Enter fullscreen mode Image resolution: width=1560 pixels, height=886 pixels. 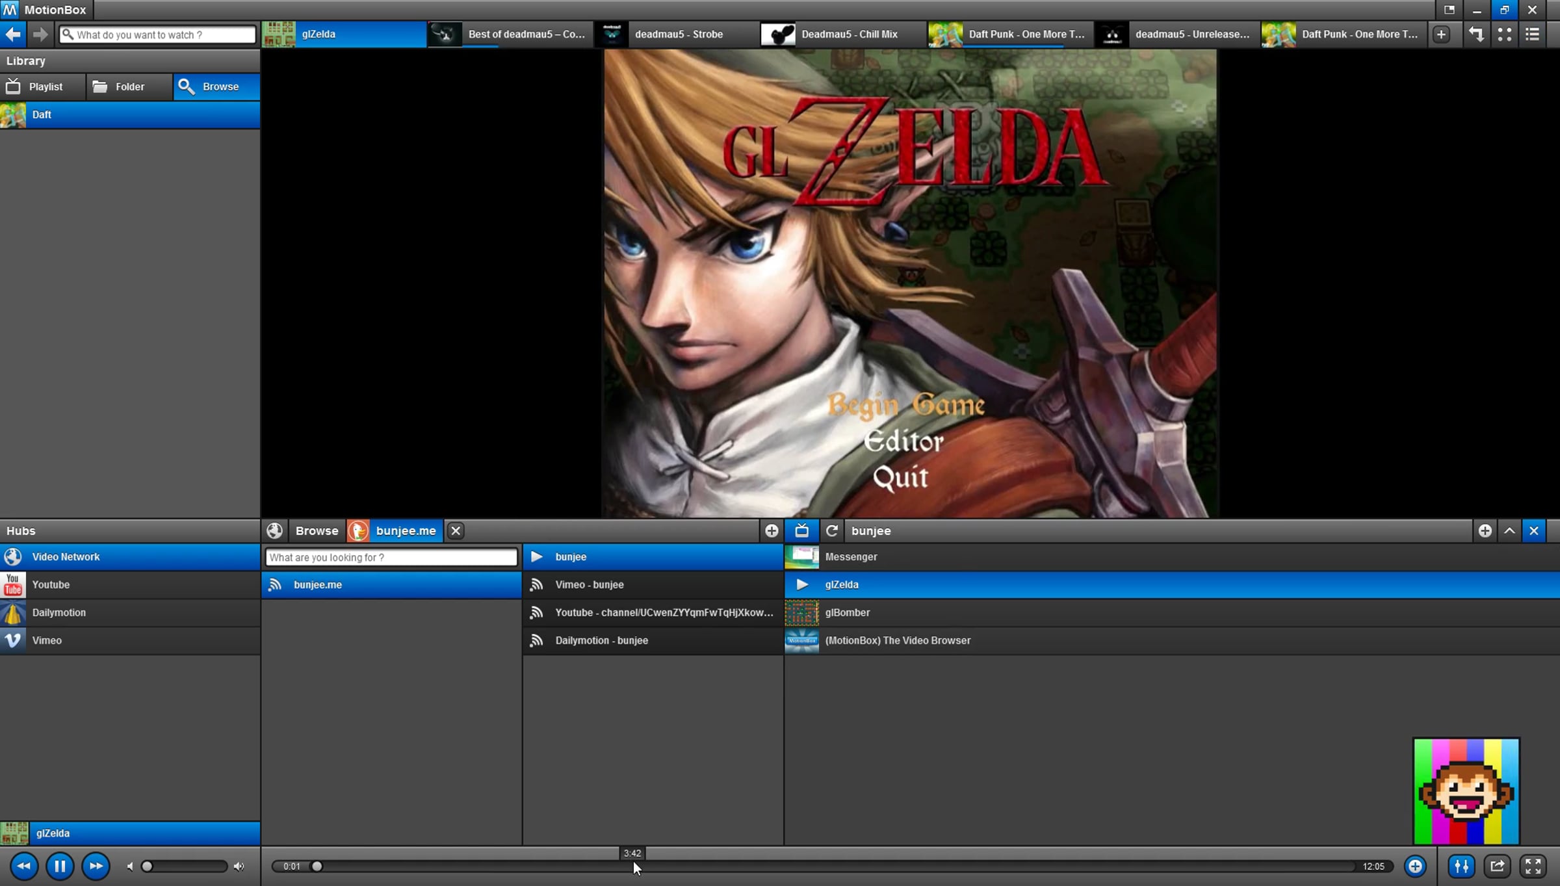point(1533,866)
